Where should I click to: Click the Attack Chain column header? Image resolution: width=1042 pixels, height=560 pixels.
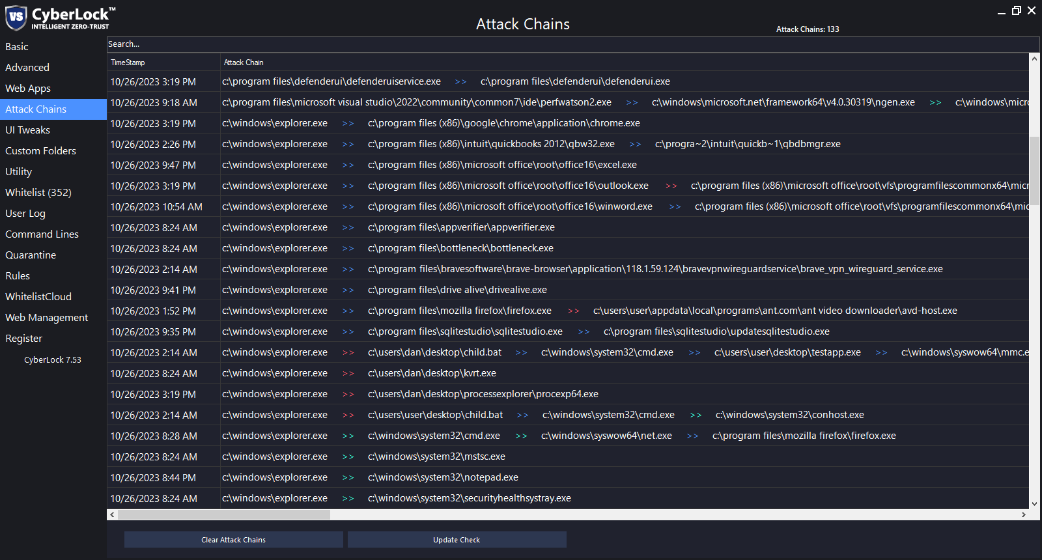[x=244, y=63]
